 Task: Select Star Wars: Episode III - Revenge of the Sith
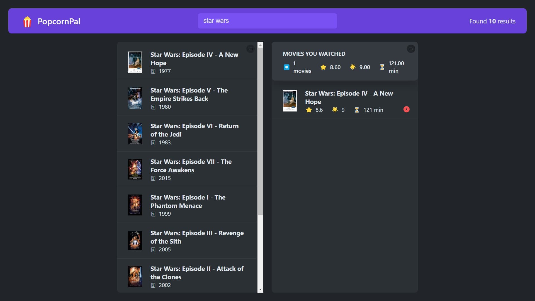[197, 237]
